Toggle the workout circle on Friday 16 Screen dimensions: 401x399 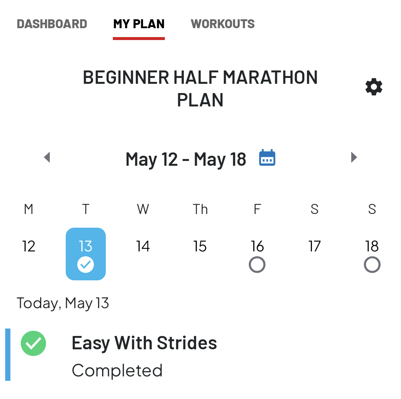click(x=257, y=265)
